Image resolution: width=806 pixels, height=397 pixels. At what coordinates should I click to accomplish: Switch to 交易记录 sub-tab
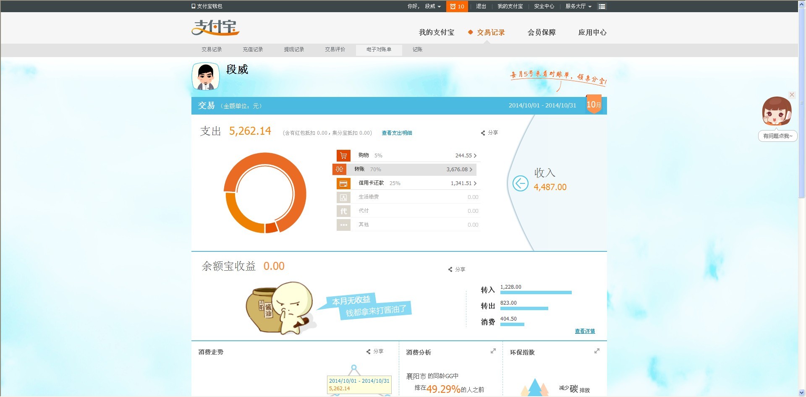pyautogui.click(x=212, y=50)
